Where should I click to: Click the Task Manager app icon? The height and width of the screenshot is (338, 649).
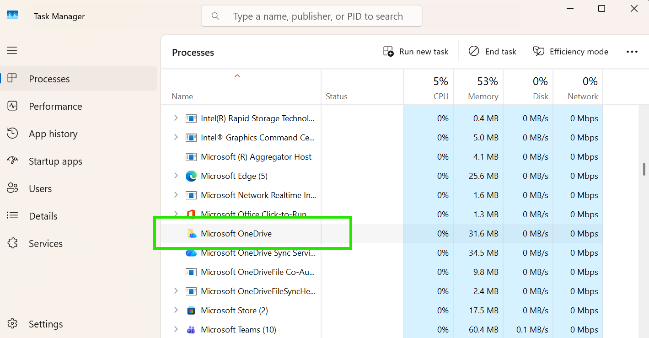12,16
